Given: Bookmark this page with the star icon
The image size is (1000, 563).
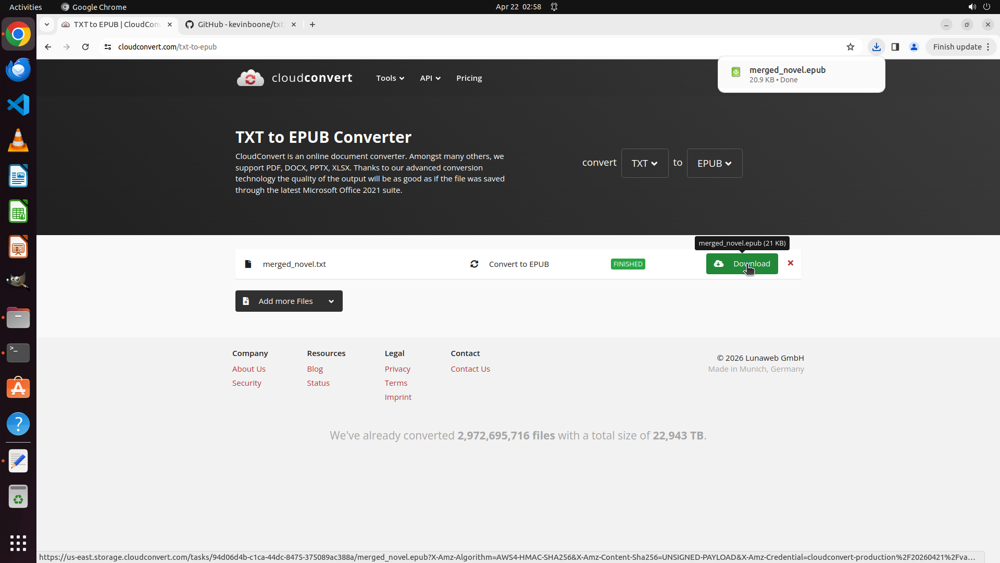Looking at the screenshot, I should click(851, 47).
